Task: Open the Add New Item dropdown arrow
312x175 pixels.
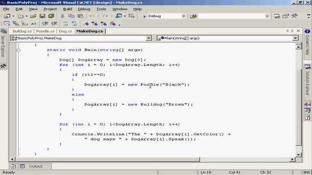Action: (x=26, y=16)
